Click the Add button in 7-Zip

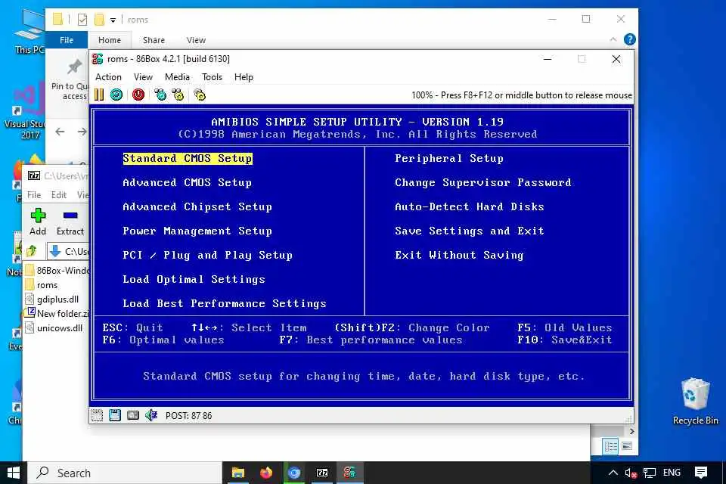pos(38,222)
